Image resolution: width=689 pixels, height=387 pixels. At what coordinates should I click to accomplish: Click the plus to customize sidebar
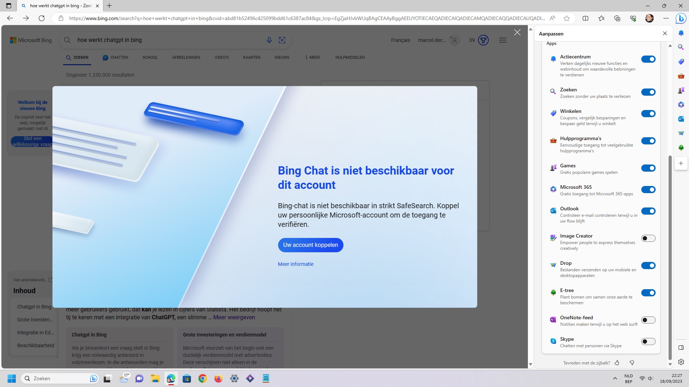pyautogui.click(x=681, y=163)
